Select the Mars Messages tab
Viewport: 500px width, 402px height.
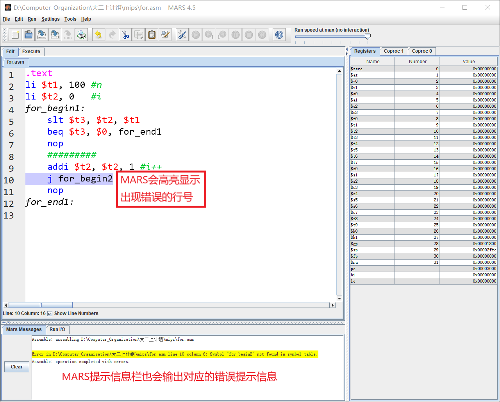24,329
